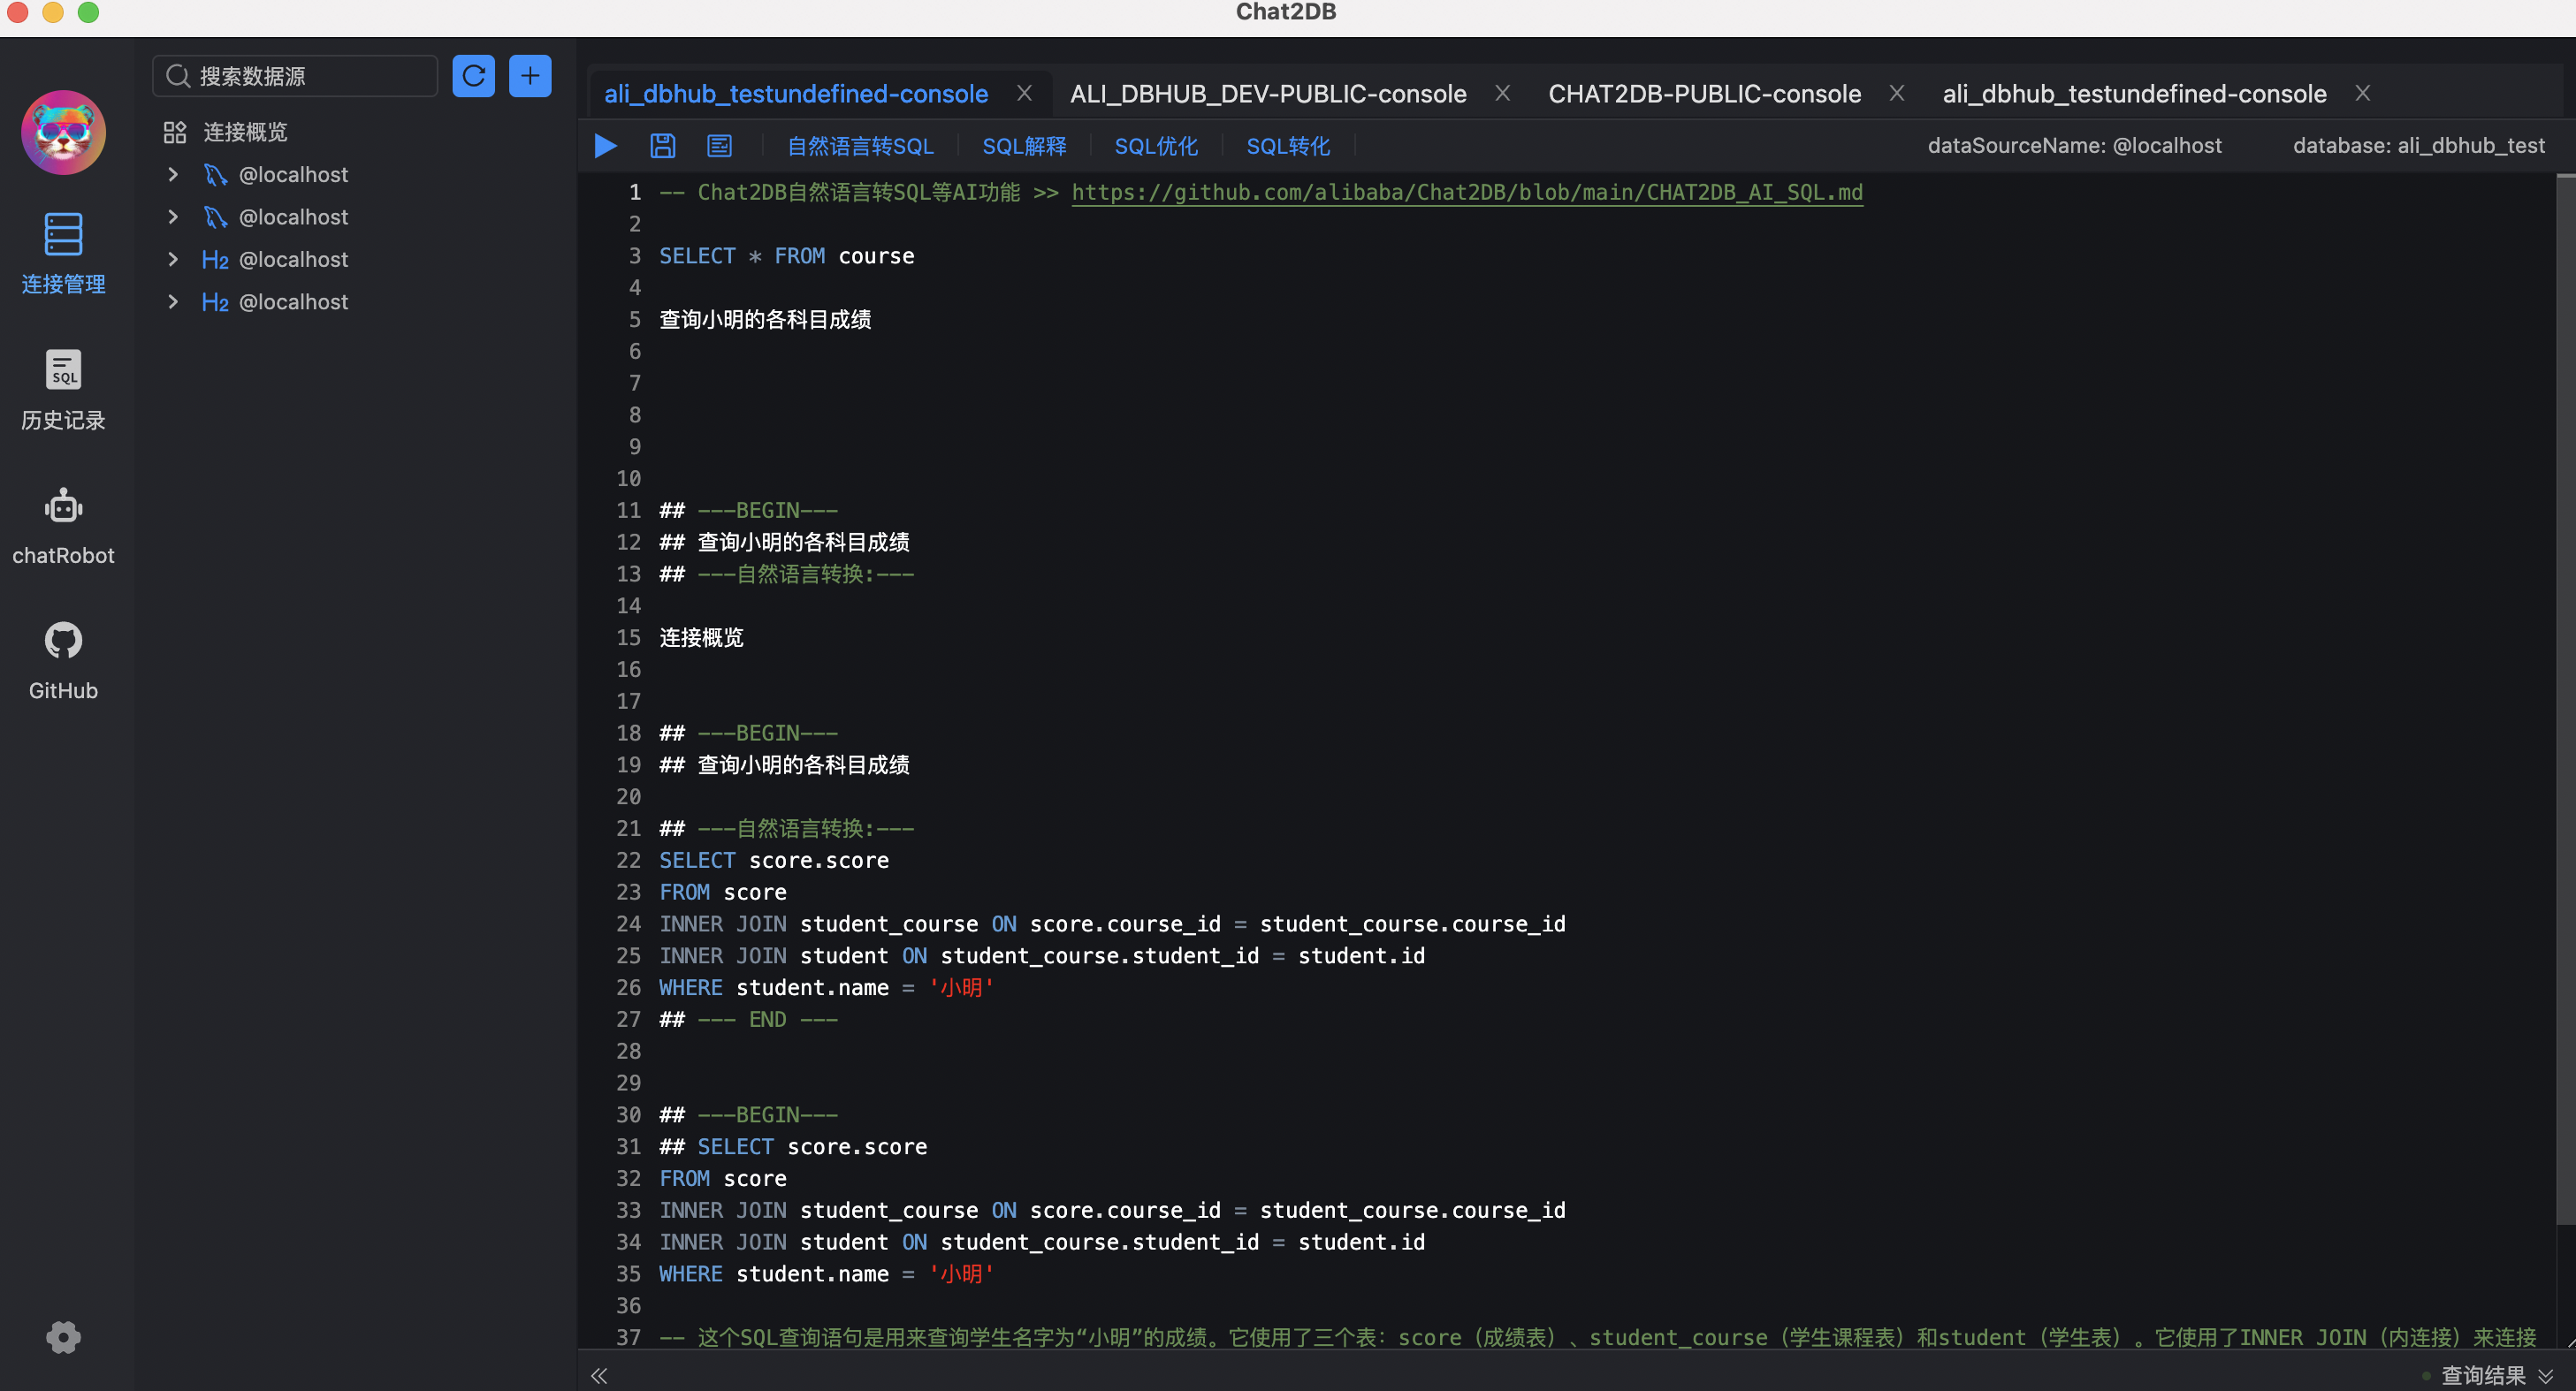Open 历史记录 history records
This screenshot has width=2576, height=1391.
63,390
